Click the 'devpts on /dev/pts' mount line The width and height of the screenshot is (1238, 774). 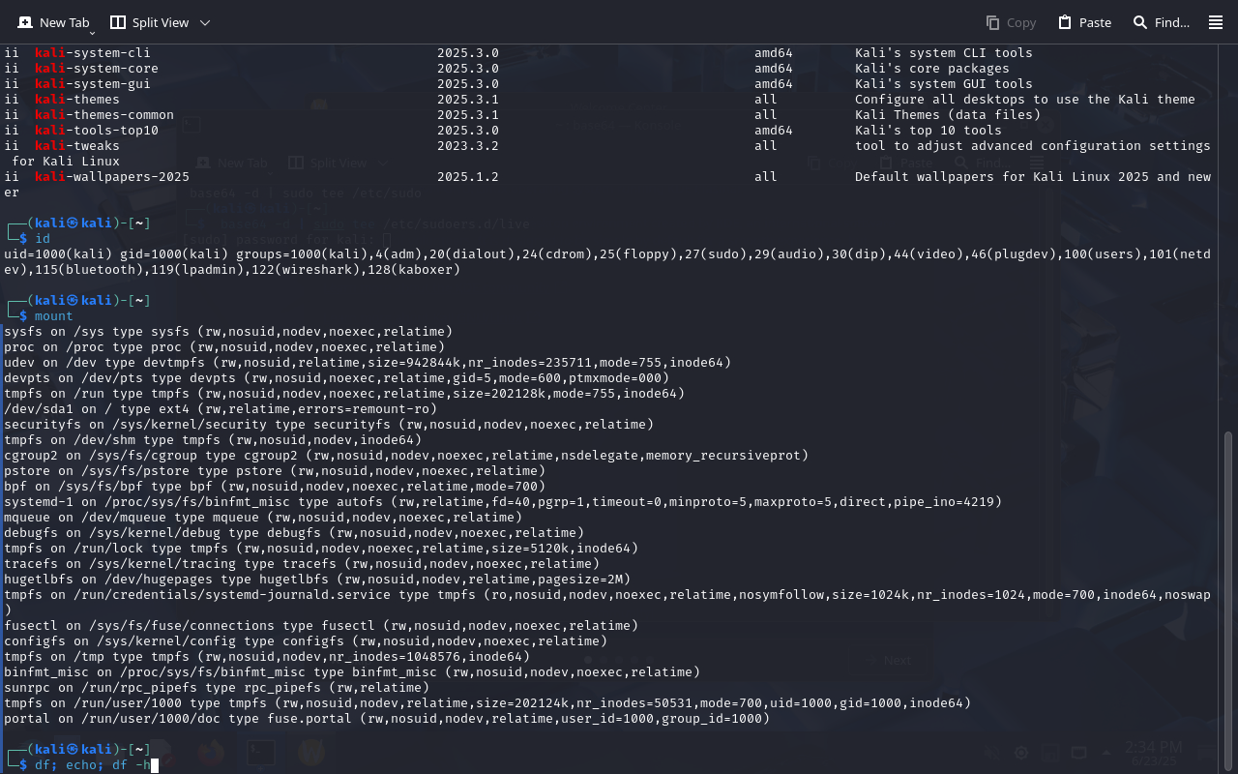[x=337, y=378]
